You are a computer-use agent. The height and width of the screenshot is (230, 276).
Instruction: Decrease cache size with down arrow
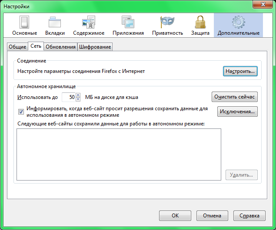[x=78, y=99]
